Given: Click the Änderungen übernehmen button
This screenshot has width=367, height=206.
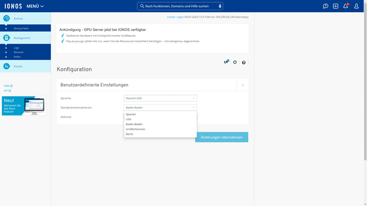Looking at the screenshot, I should pos(221,137).
